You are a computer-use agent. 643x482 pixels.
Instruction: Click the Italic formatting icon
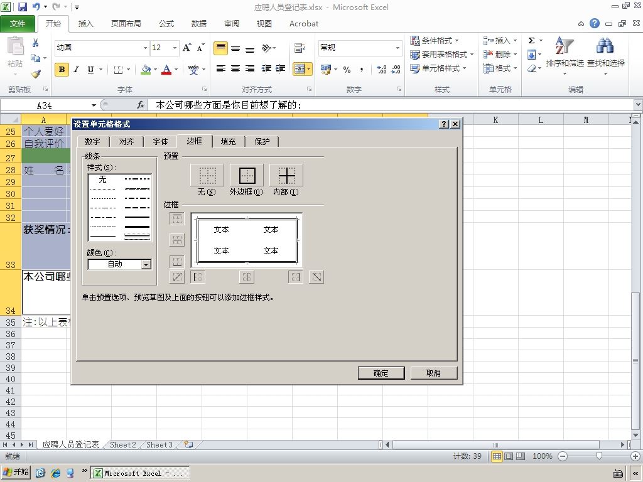tap(76, 70)
